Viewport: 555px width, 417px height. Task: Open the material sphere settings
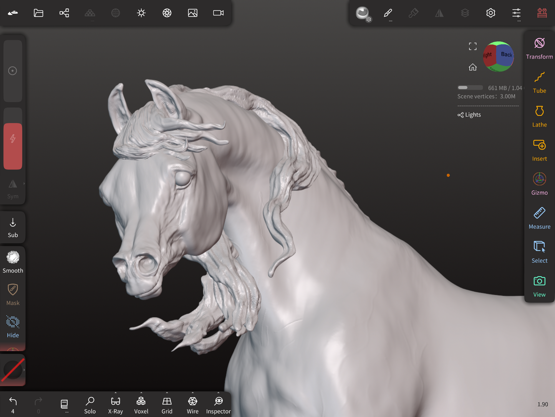coord(362,13)
